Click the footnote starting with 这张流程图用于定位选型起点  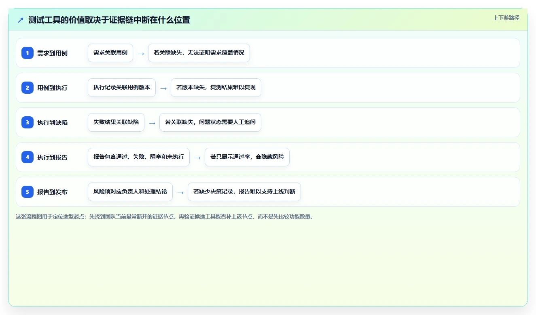165,216
